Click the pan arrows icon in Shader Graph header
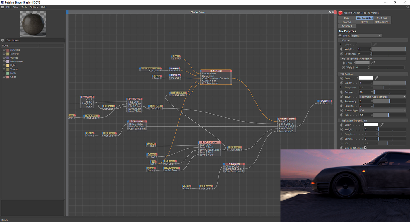This screenshot has width=410, height=222. [329, 12]
